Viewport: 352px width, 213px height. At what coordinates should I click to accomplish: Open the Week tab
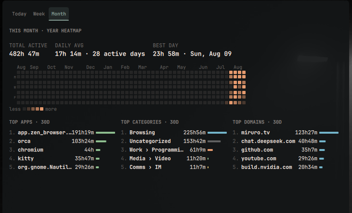(39, 14)
